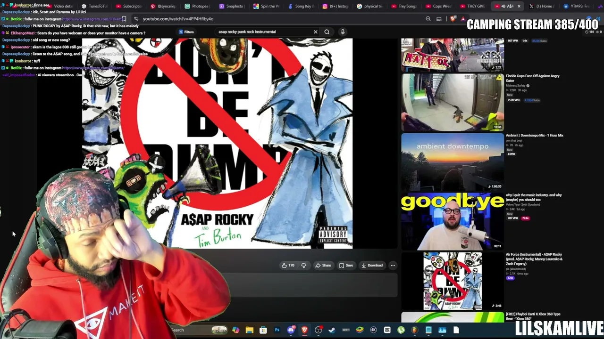Click the Don't Be Dumb video player
Viewport: 604px width, 339px height.
217,143
